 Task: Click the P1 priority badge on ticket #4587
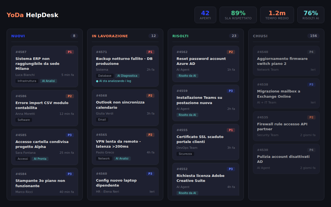[69, 52]
